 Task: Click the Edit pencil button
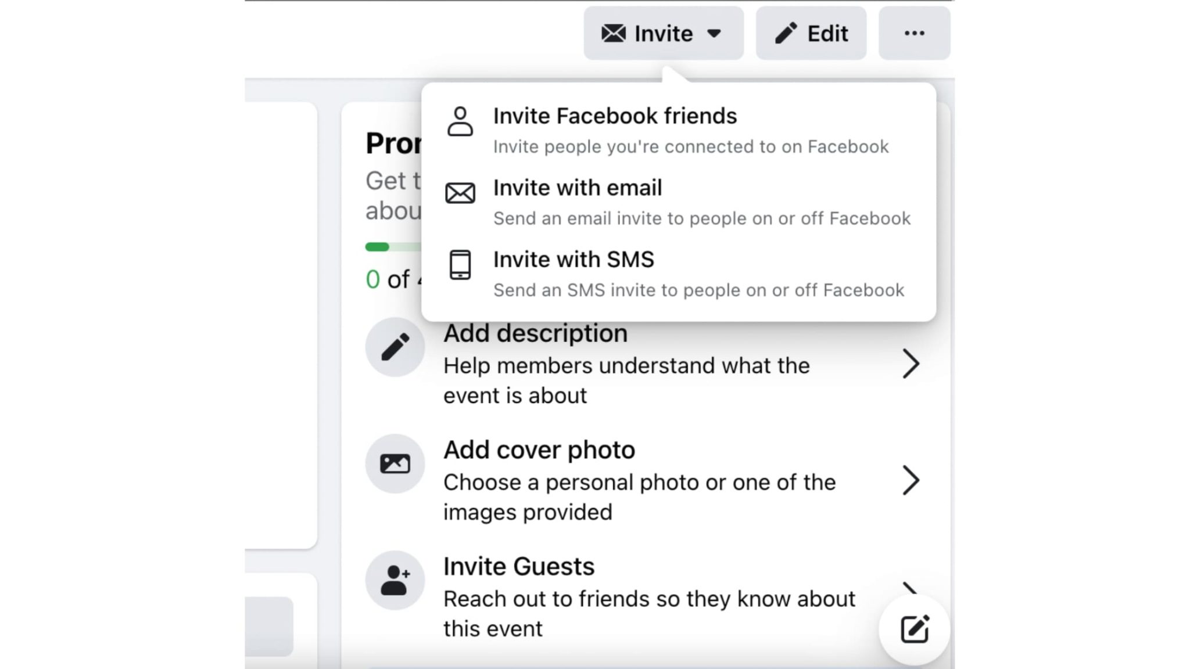(811, 34)
